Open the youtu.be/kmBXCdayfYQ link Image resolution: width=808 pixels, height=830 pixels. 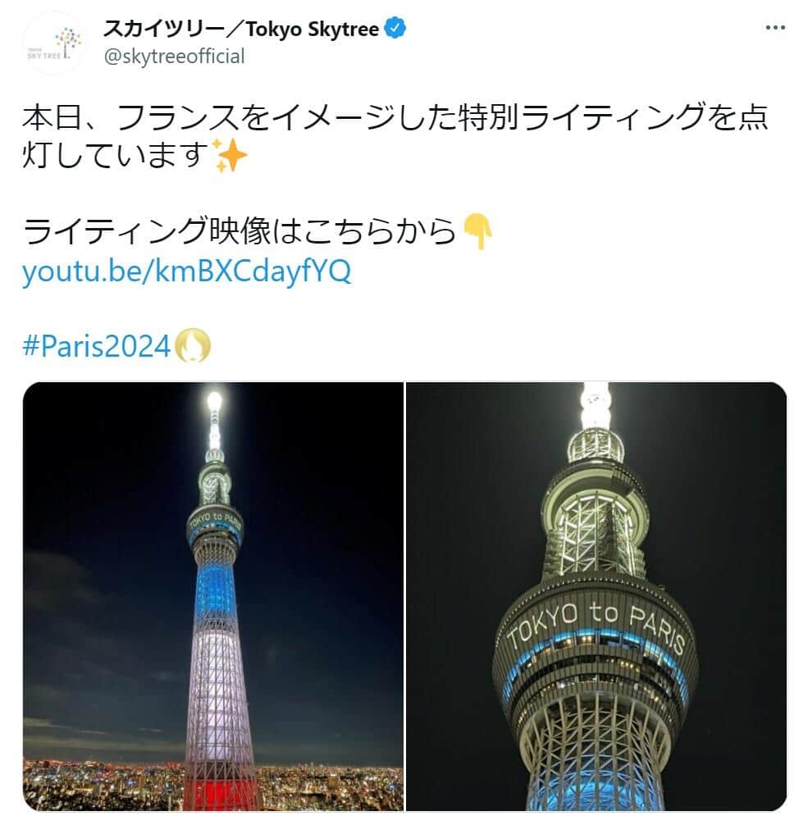click(x=186, y=271)
